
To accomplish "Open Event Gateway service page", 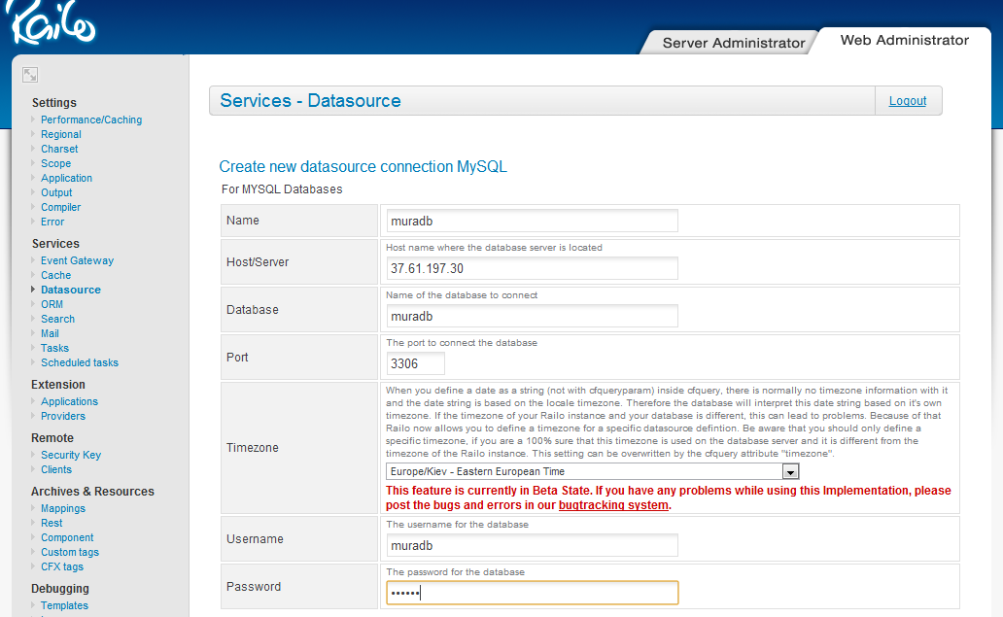I will (x=77, y=260).
